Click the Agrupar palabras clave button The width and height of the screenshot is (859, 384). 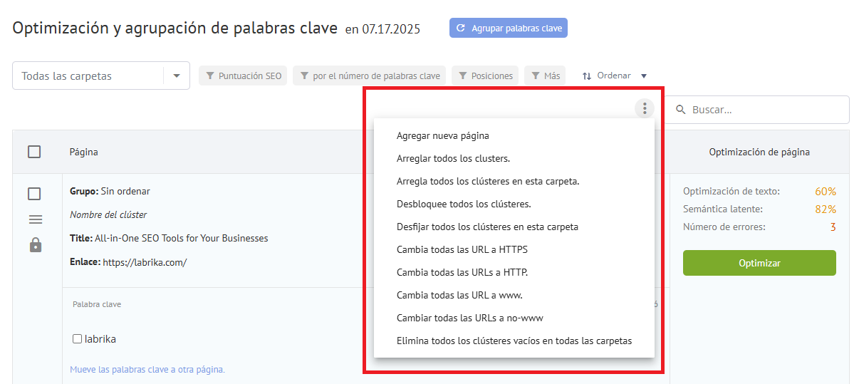509,28
